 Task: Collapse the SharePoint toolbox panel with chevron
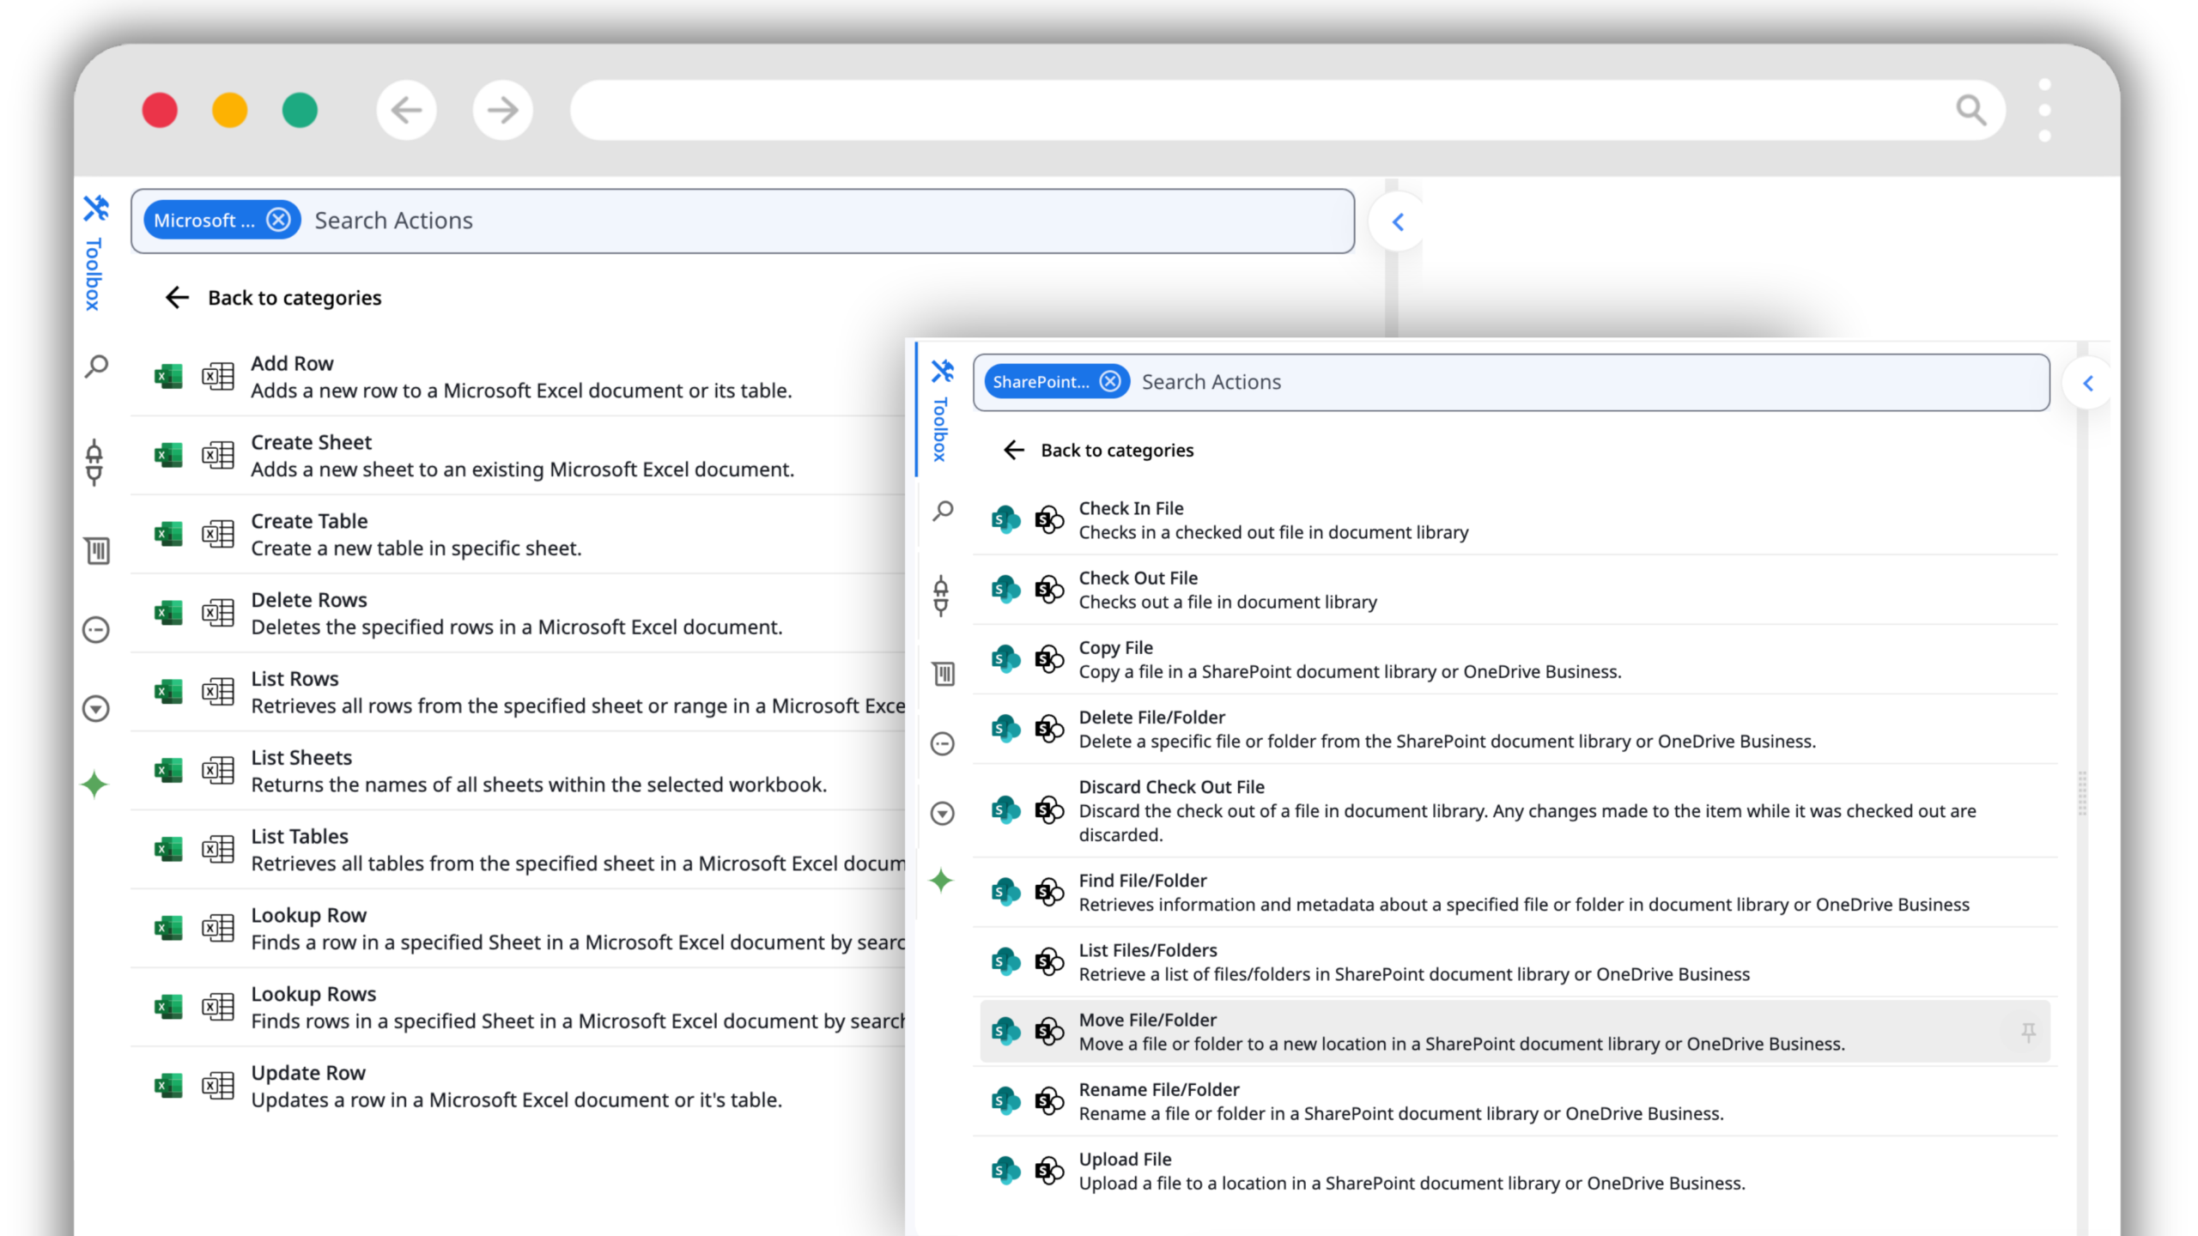(2088, 383)
